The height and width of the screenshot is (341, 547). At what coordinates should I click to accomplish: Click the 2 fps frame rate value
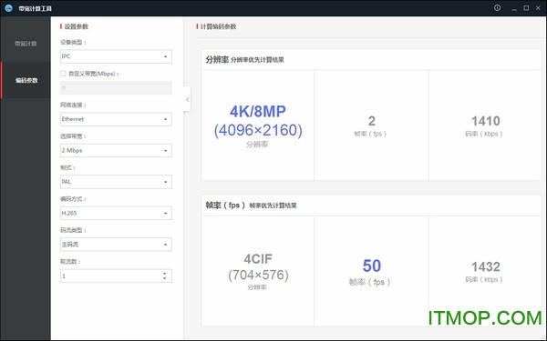pyautogui.click(x=372, y=121)
